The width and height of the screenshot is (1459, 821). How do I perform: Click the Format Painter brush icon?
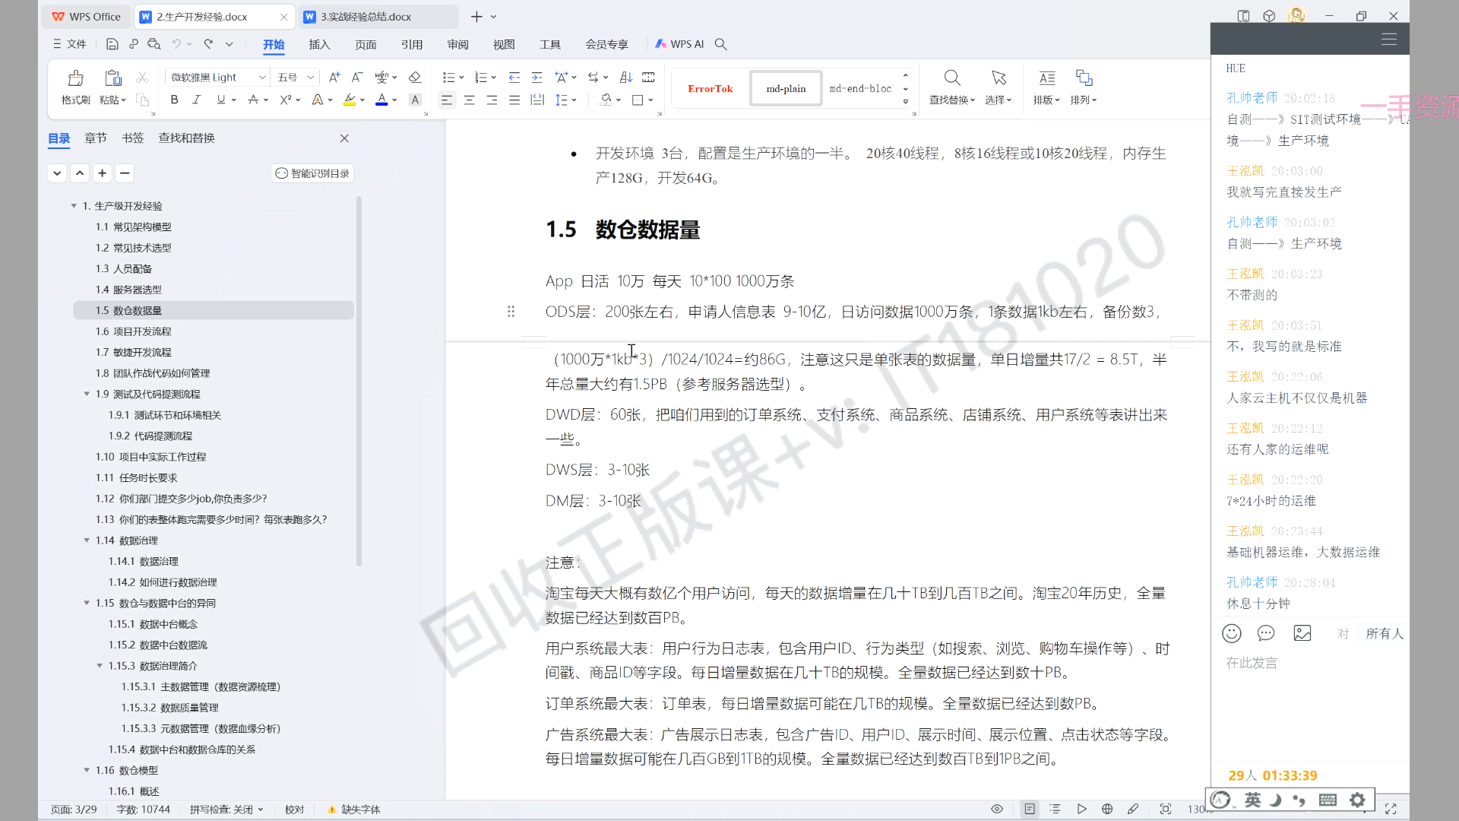[x=75, y=78]
